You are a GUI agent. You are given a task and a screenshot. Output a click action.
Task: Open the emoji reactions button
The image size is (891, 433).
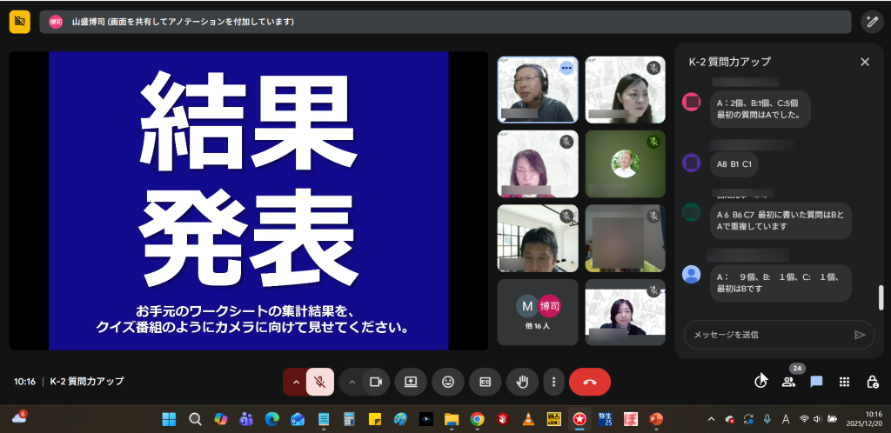[x=448, y=382]
